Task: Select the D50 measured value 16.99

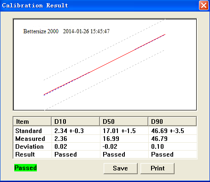Action: [x=111, y=139]
